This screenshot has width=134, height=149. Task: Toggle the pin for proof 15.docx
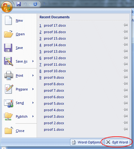pyautogui.click(x=125, y=38)
